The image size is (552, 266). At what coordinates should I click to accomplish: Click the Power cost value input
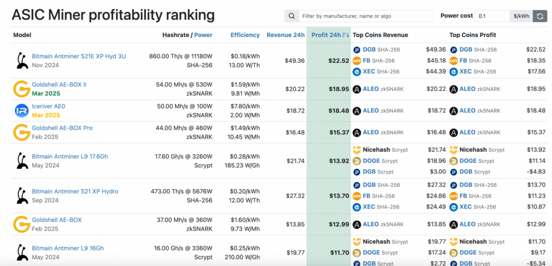pyautogui.click(x=492, y=16)
